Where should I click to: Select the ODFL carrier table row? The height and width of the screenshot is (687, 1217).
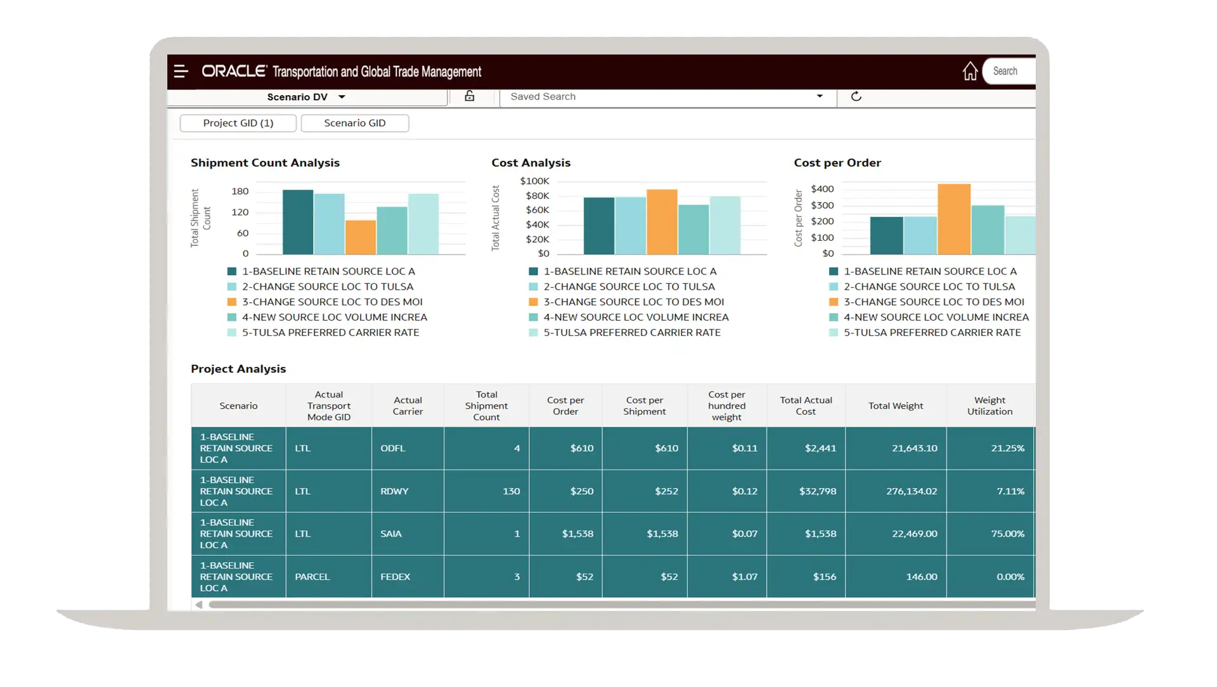click(393, 448)
